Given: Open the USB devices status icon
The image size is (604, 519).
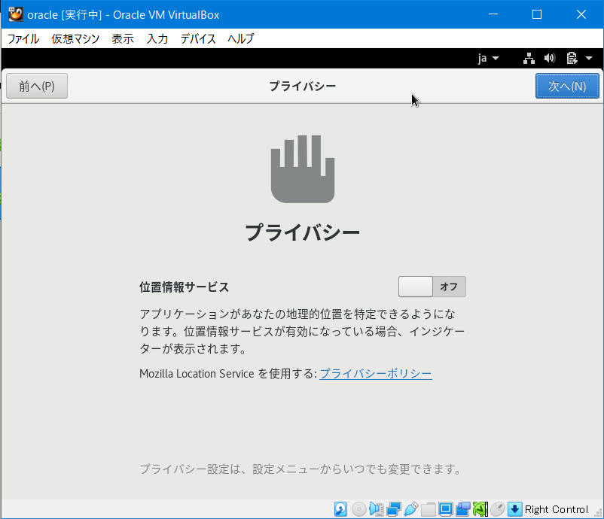Looking at the screenshot, I should tap(410, 509).
